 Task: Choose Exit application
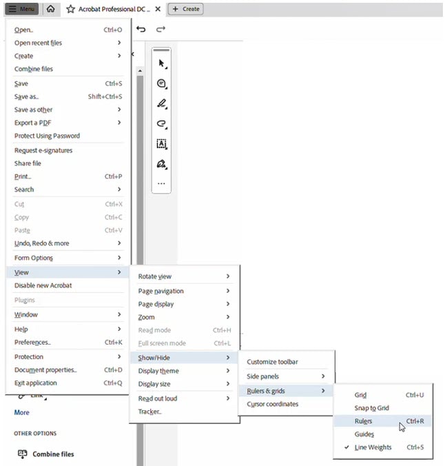(x=68, y=383)
